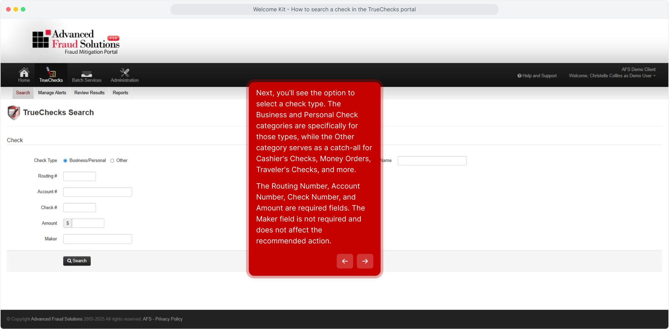Screen dimensions: 669x329
Task: Open the Privacy Policy footer link
Action: 169,319
